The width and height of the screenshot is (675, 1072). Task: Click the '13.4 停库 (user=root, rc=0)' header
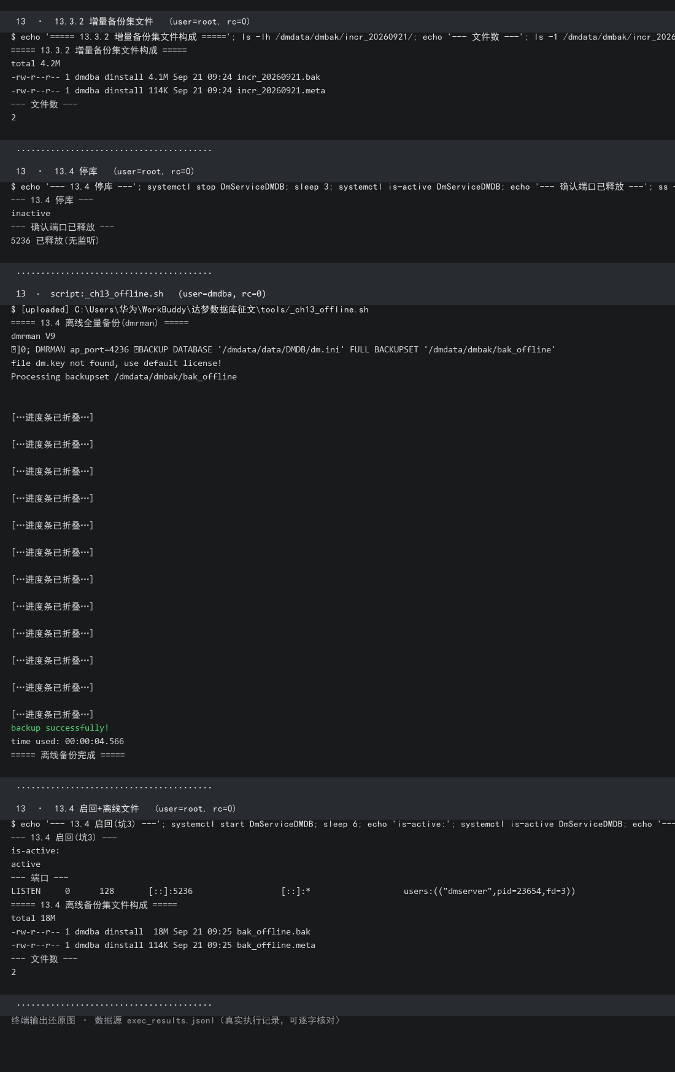(337, 171)
